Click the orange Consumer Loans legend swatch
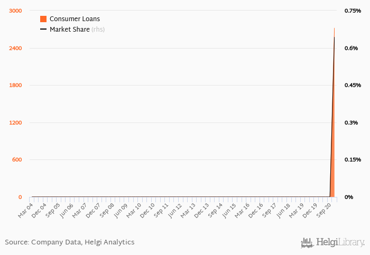 coord(43,19)
